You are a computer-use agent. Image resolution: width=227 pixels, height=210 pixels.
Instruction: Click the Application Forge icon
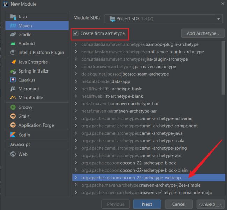(13, 125)
